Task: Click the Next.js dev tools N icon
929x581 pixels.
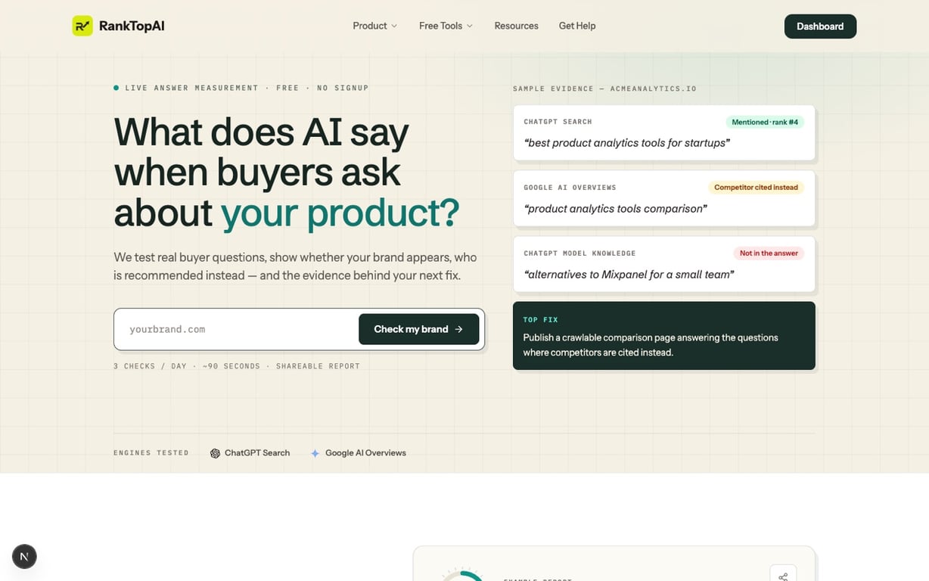Action: 24,557
